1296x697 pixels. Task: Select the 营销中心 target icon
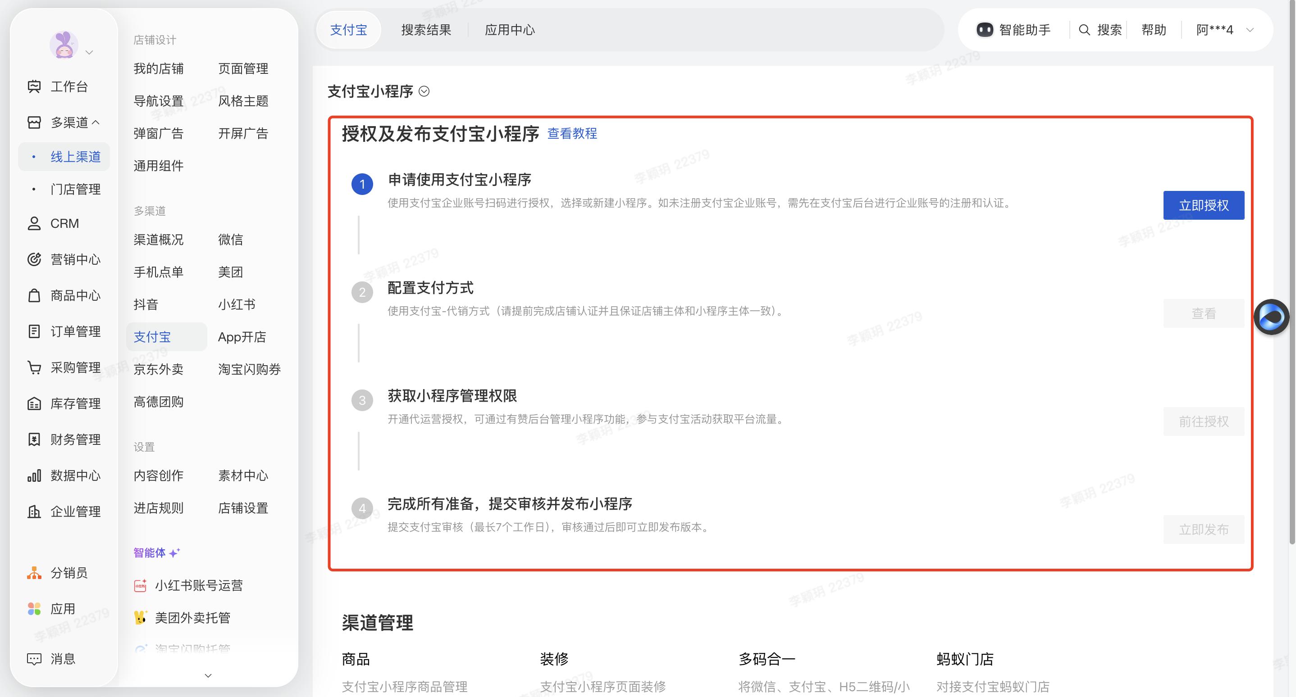(x=34, y=259)
